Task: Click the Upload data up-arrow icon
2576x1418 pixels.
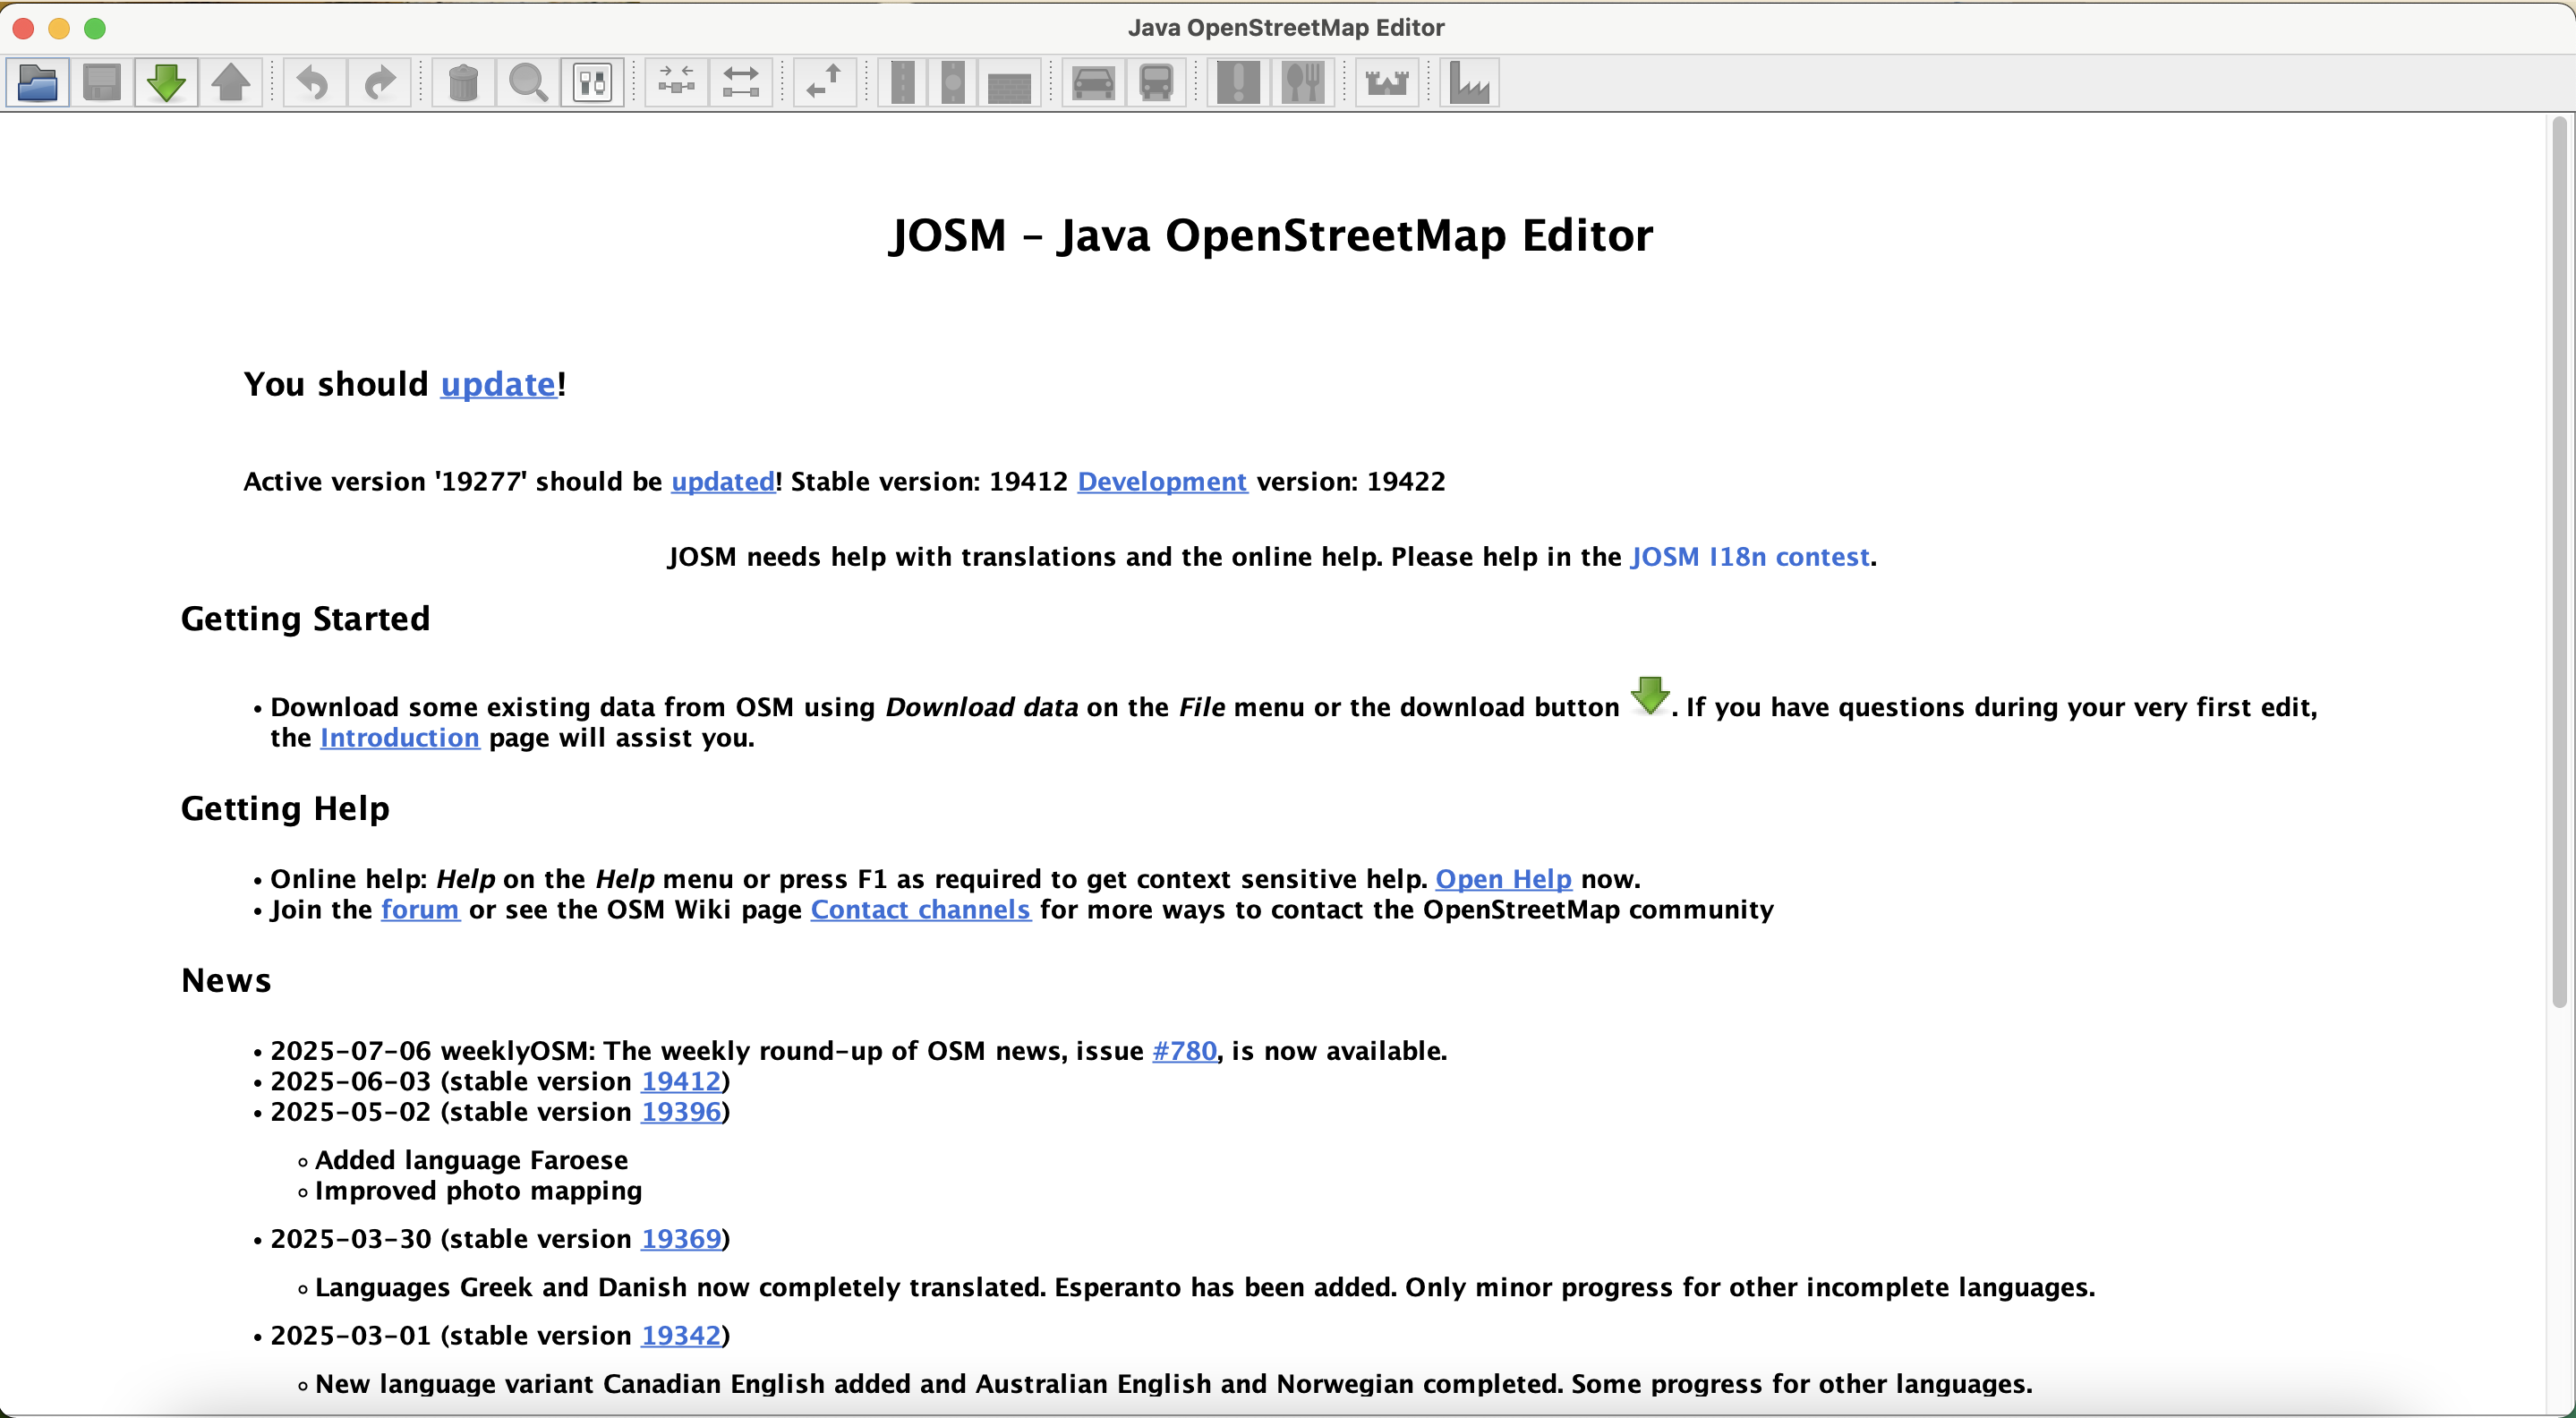Action: pos(231,83)
